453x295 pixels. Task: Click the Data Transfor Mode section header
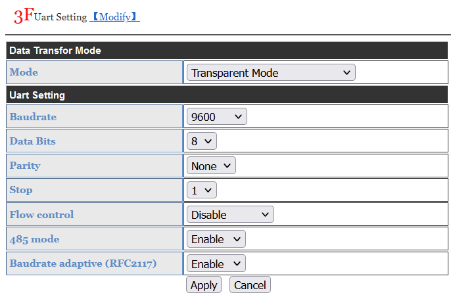pyautogui.click(x=55, y=51)
